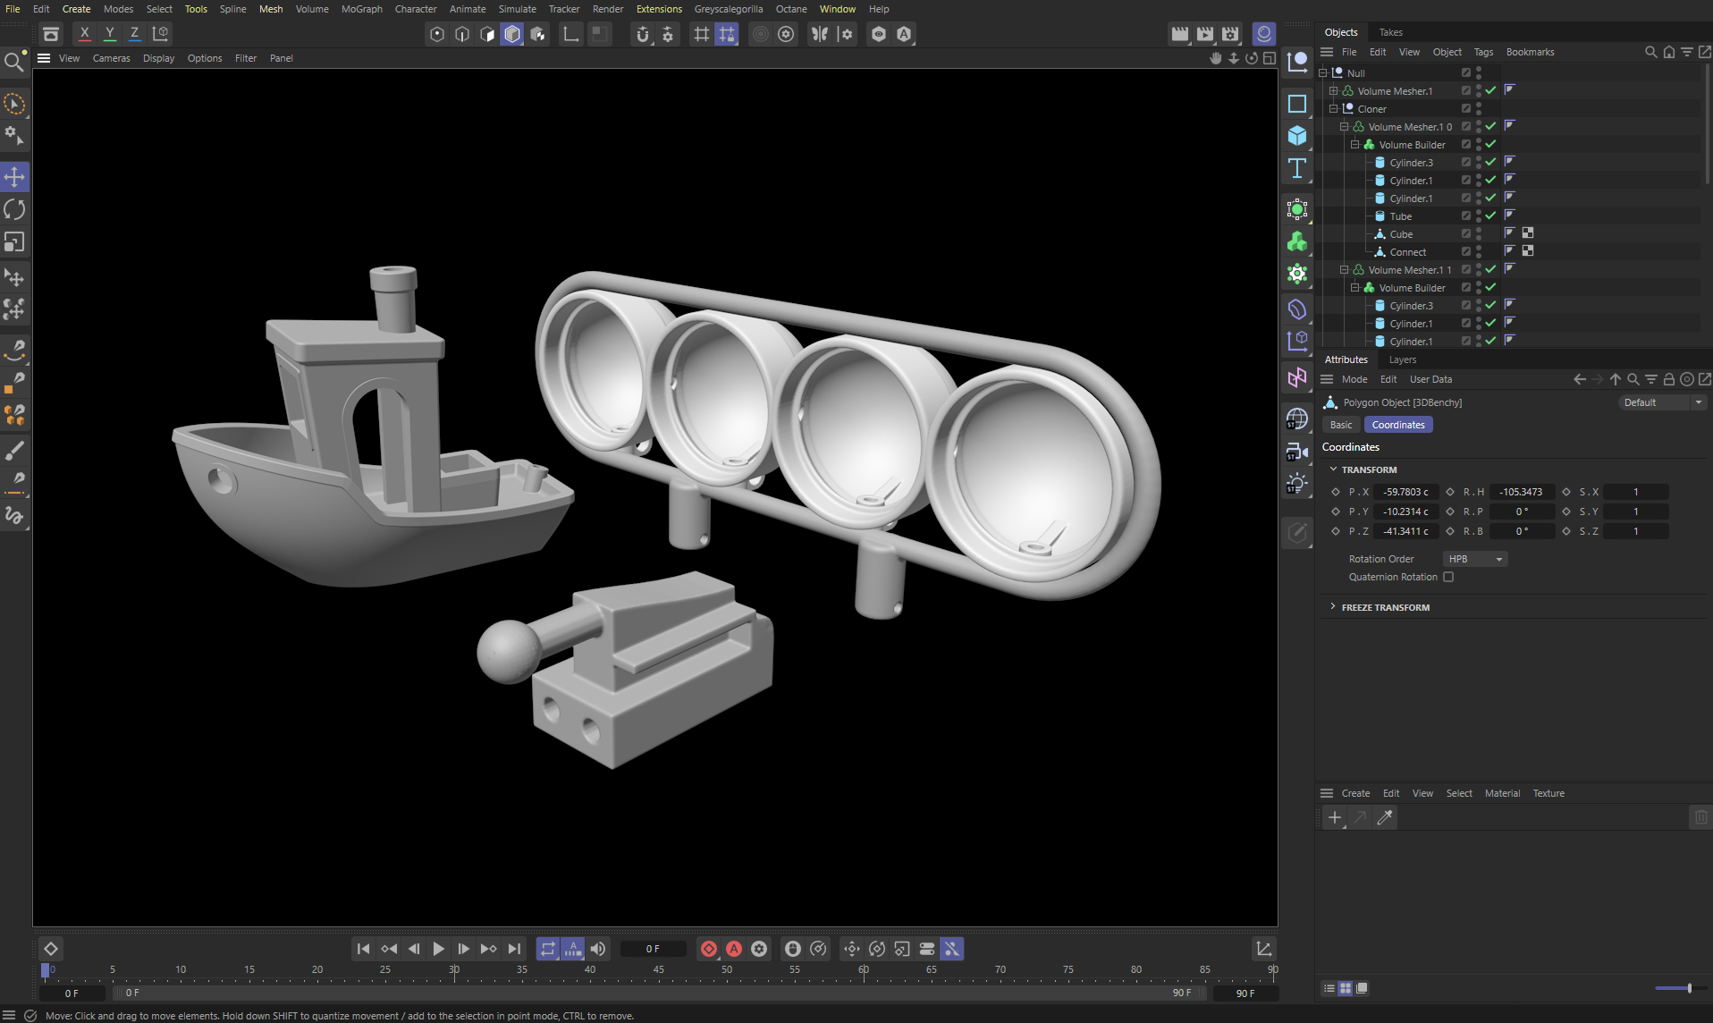Open viewport Cameras menu
The width and height of the screenshot is (1713, 1023).
(111, 58)
